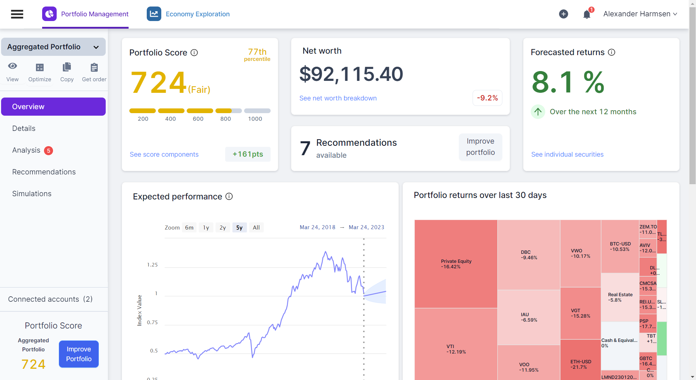The height and width of the screenshot is (380, 696).
Task: Expand Connected accounts section
Action: click(x=50, y=299)
